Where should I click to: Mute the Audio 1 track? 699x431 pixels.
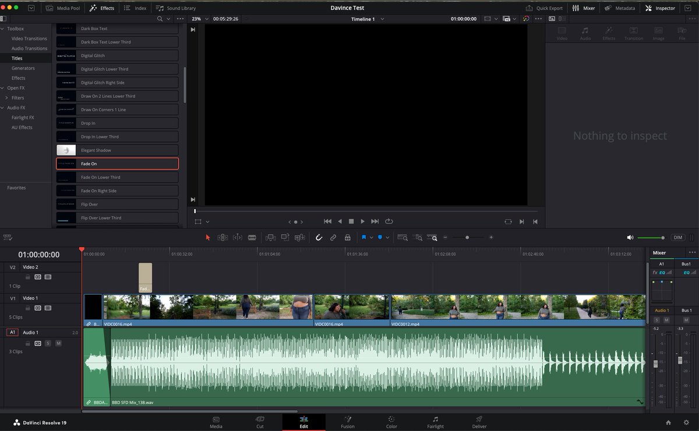pyautogui.click(x=58, y=344)
